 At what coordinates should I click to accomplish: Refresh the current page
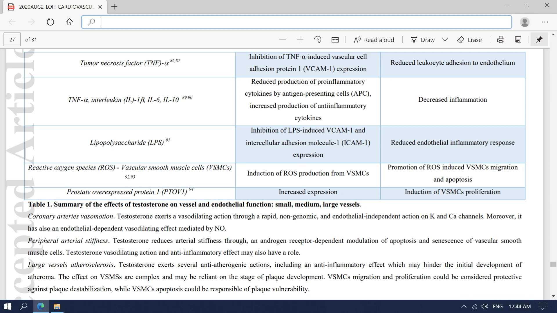[x=50, y=22]
